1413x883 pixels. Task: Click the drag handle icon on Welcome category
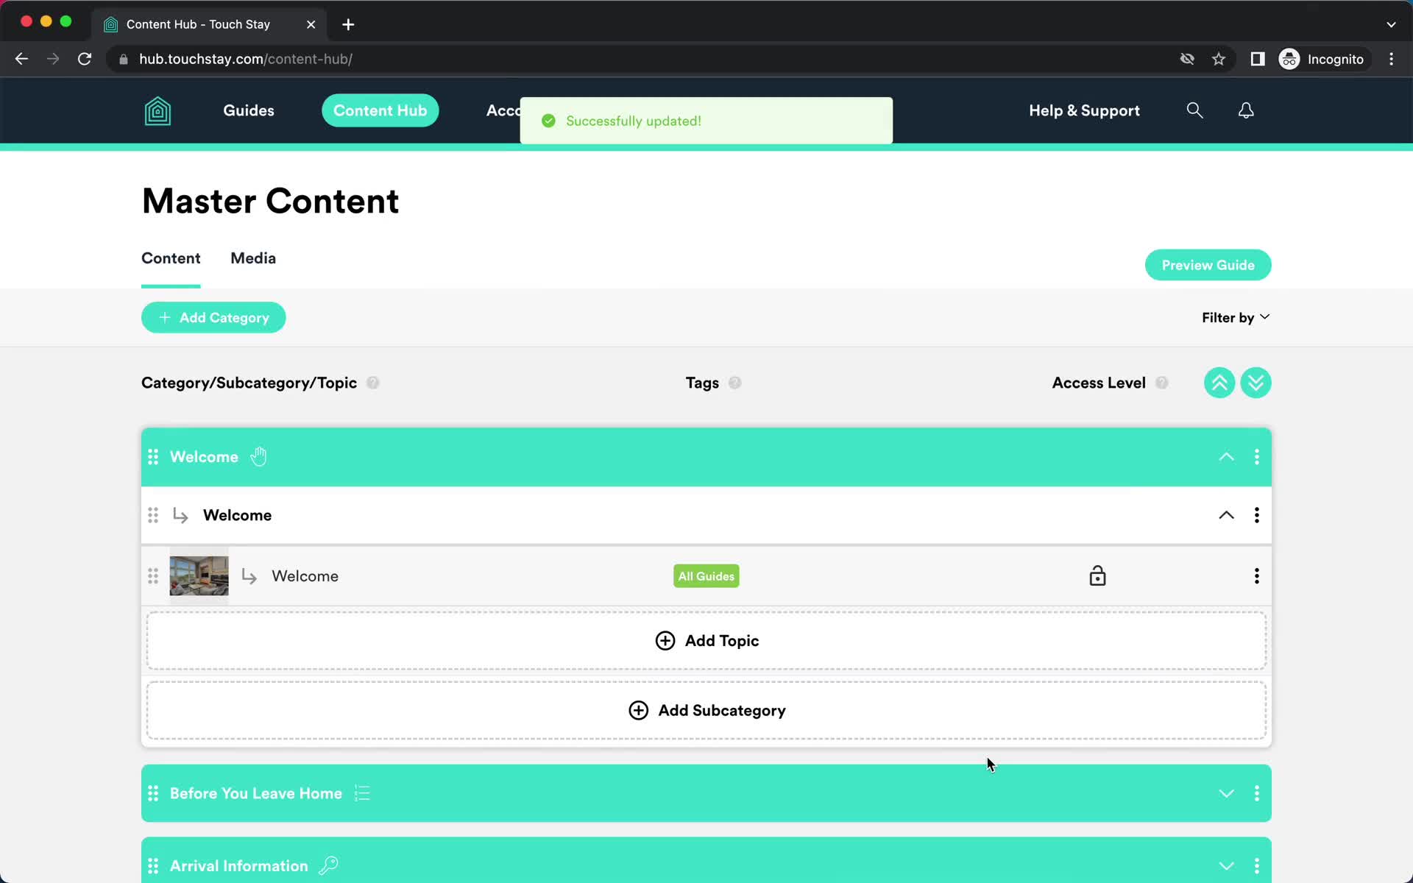coord(152,457)
